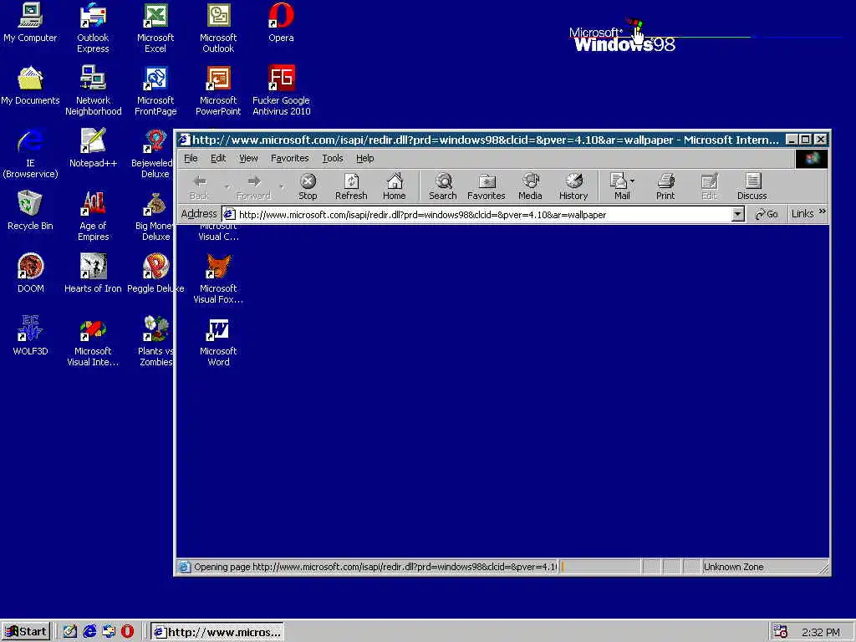Click the Edit toolbar button
Screen dimensions: 856x642
pos(709,186)
